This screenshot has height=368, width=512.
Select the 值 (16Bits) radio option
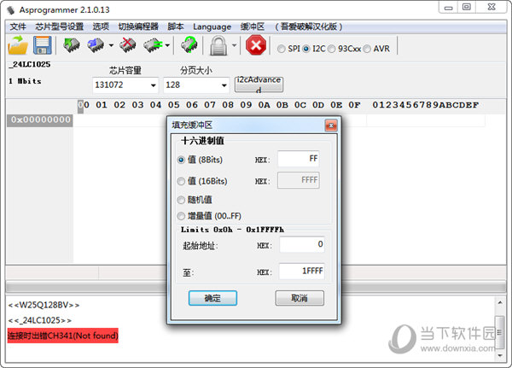[x=181, y=181]
